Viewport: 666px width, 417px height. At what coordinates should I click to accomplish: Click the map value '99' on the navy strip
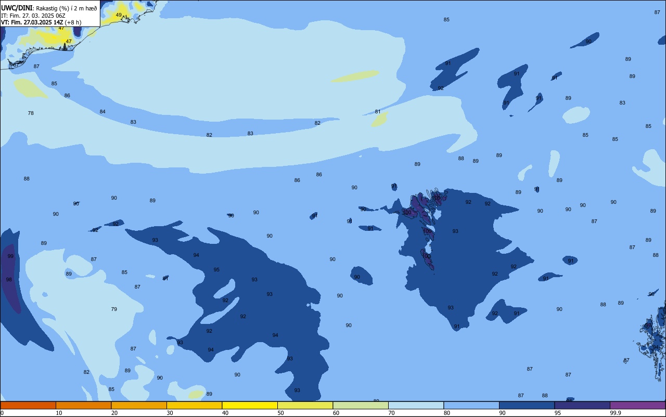point(10,256)
